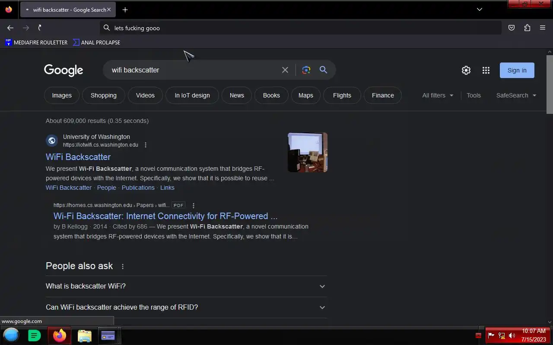Open Wi-Fi Backscatter Internet Connectivity PDF link

point(165,216)
